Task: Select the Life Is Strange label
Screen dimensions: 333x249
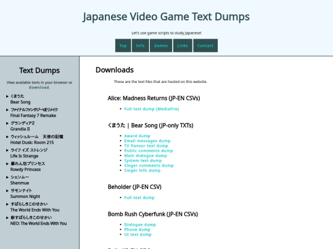Action: click(24, 156)
